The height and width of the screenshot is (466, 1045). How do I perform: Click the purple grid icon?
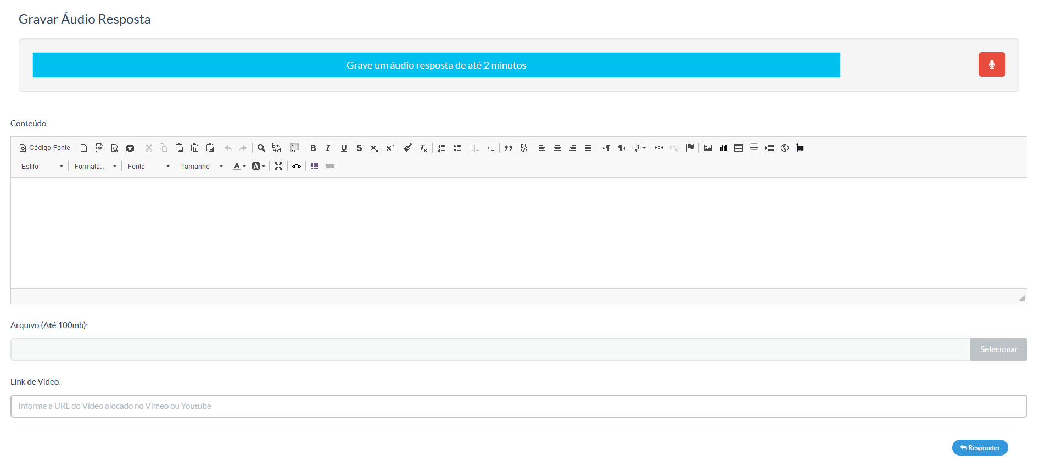(x=315, y=167)
